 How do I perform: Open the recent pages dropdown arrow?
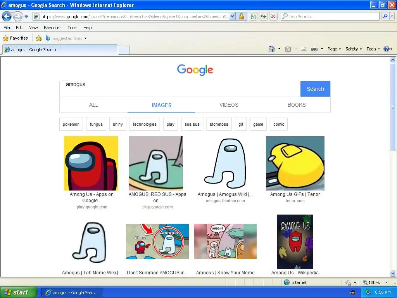pos(26,17)
